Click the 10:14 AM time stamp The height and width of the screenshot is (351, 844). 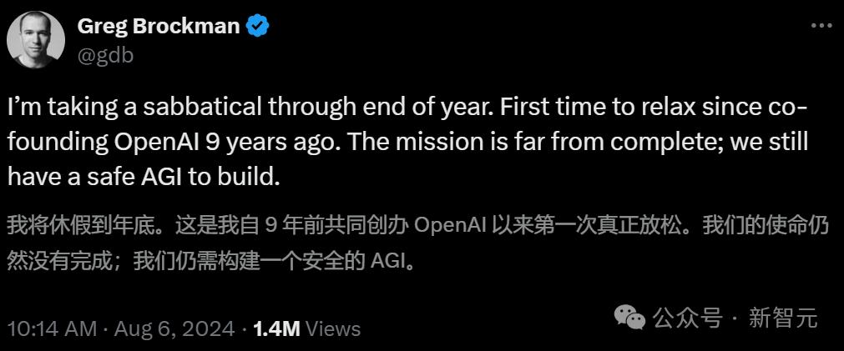point(52,328)
